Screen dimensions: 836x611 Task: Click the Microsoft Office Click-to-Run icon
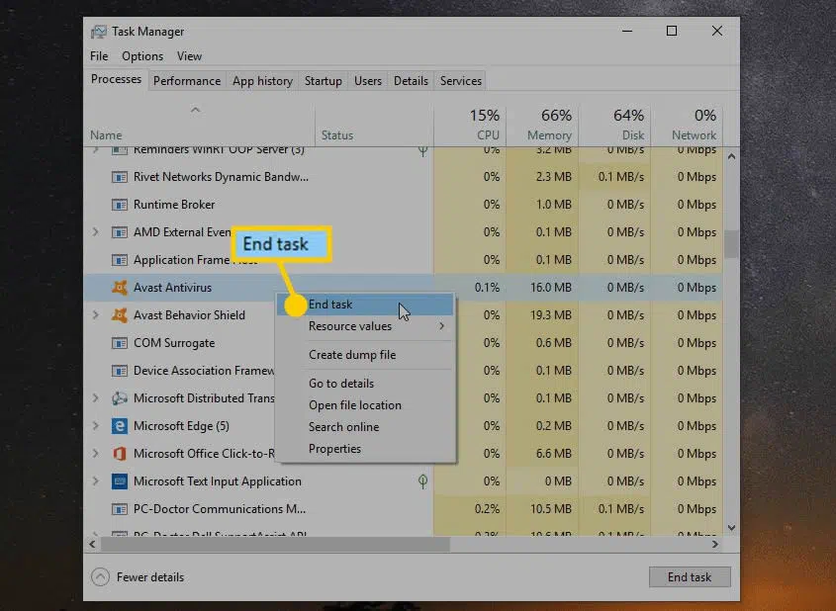[120, 454]
